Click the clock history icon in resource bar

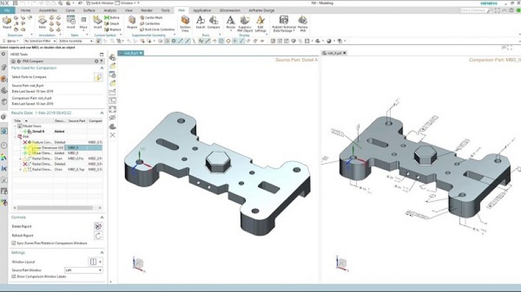pyautogui.click(x=4, y=145)
